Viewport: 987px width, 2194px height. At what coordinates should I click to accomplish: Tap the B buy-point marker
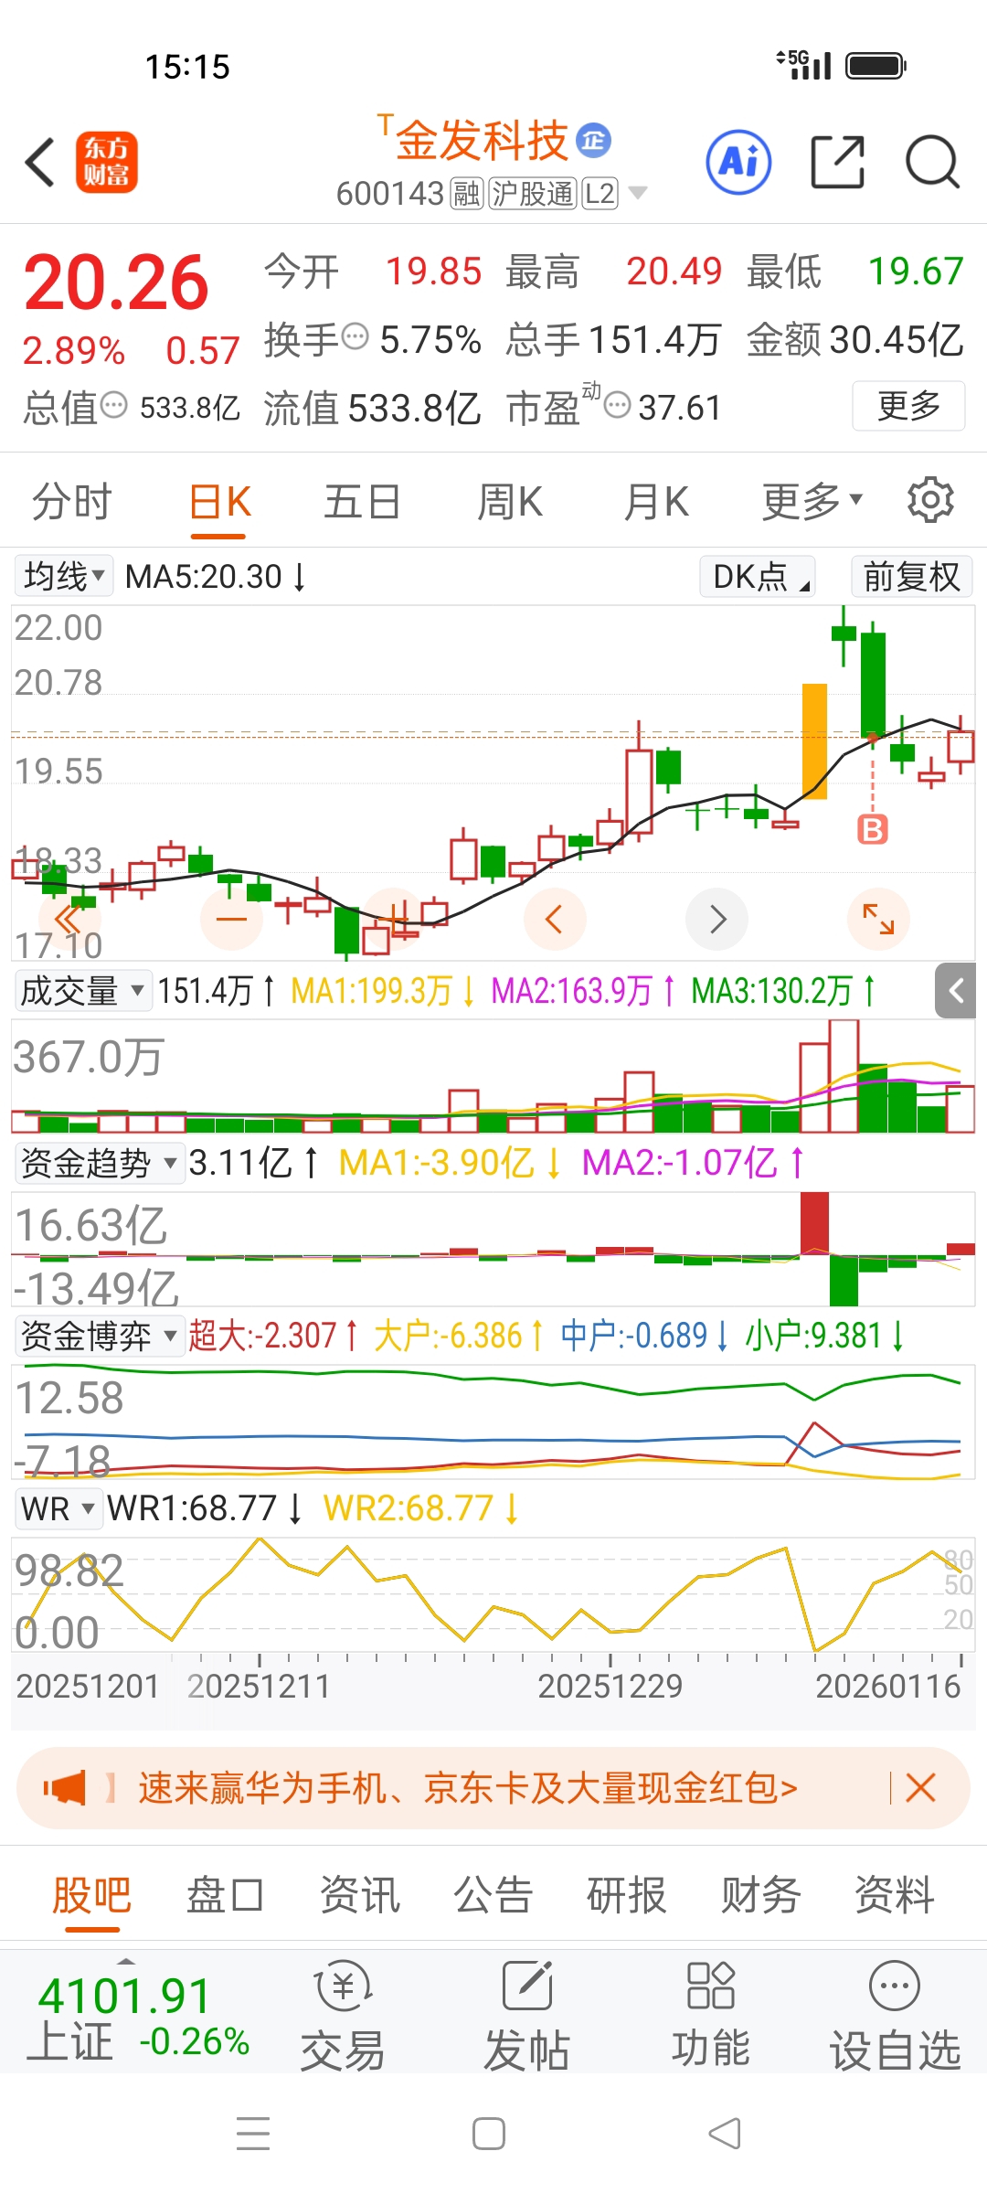(x=873, y=830)
